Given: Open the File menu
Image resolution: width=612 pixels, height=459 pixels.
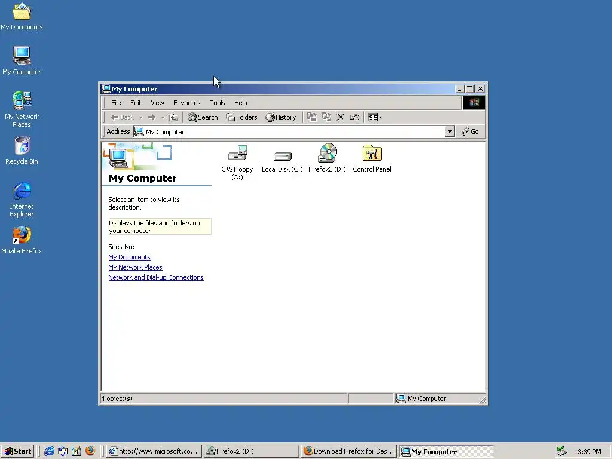Looking at the screenshot, I should click(x=116, y=103).
